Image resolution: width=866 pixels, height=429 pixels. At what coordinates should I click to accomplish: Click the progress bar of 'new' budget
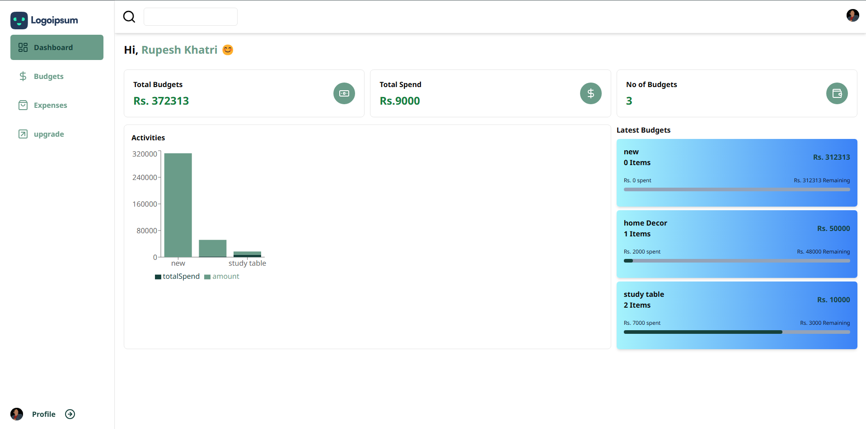pos(737,189)
